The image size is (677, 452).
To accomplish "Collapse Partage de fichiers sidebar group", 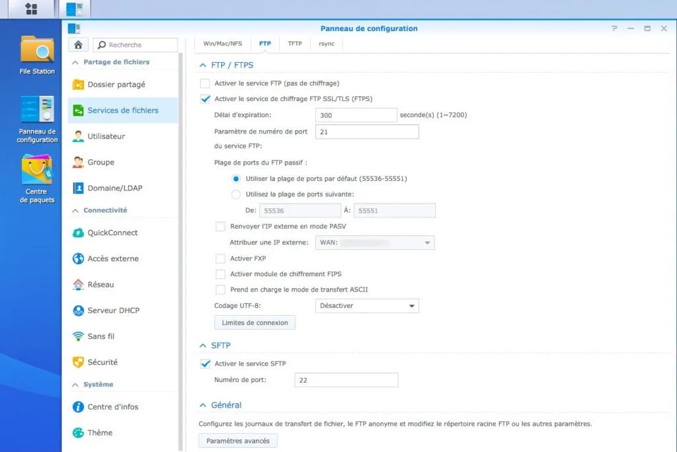I will (x=75, y=63).
